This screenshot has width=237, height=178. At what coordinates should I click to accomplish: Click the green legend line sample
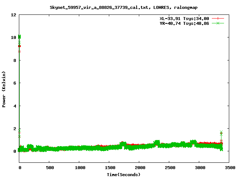pyautogui.click(x=218, y=23)
